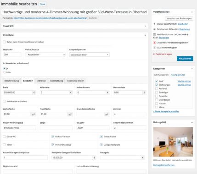The image size is (197, 174).
Task: Click the m² unit beside Wohnfläche field
Action: pyautogui.click(x=33, y=114)
